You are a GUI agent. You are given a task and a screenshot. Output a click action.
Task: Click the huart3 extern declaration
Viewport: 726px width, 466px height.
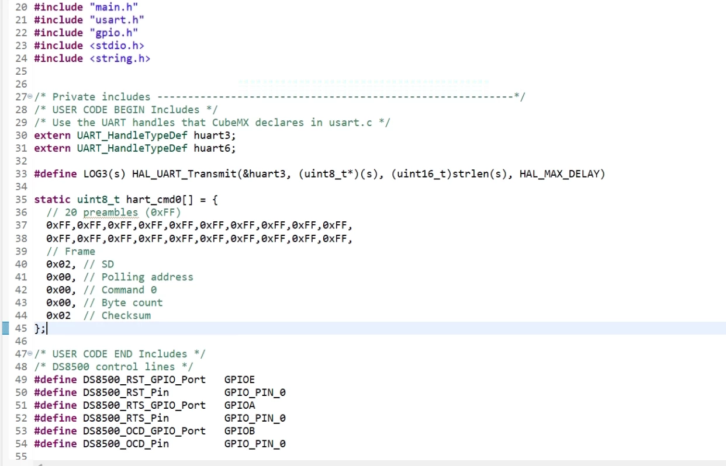135,135
